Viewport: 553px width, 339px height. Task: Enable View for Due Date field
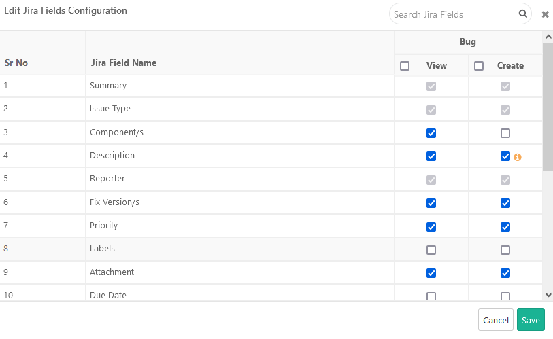pos(431,296)
